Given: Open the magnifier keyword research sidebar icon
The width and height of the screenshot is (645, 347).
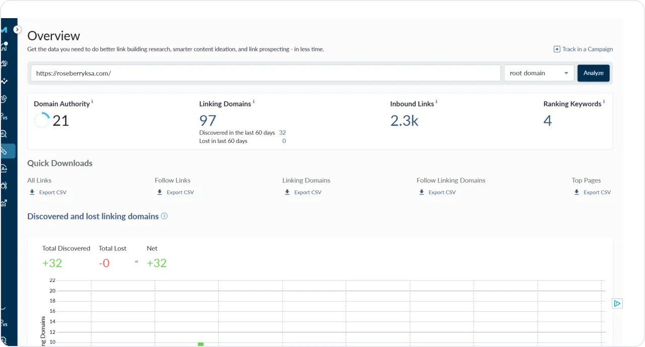Looking at the screenshot, I should tap(4, 134).
